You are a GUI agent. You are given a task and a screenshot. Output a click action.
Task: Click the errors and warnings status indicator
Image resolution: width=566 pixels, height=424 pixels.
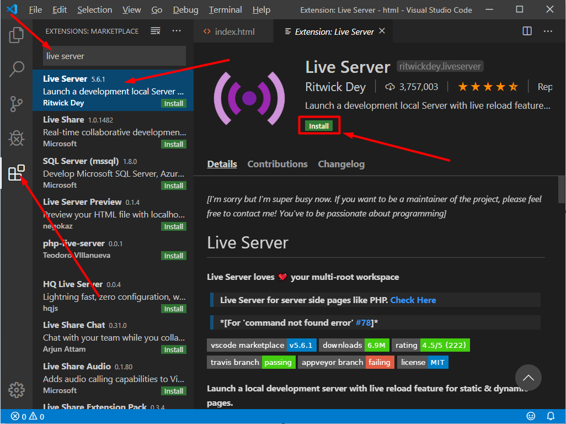(28, 416)
